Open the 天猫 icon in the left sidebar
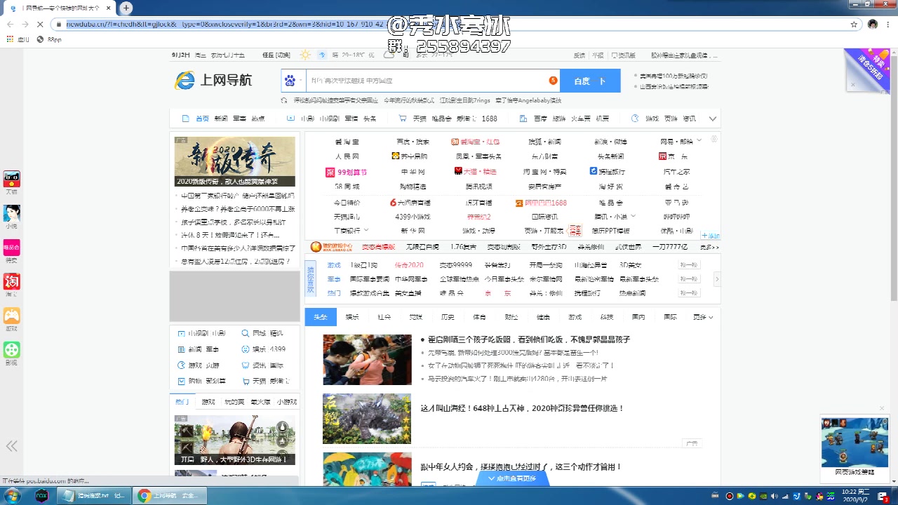 point(11,178)
